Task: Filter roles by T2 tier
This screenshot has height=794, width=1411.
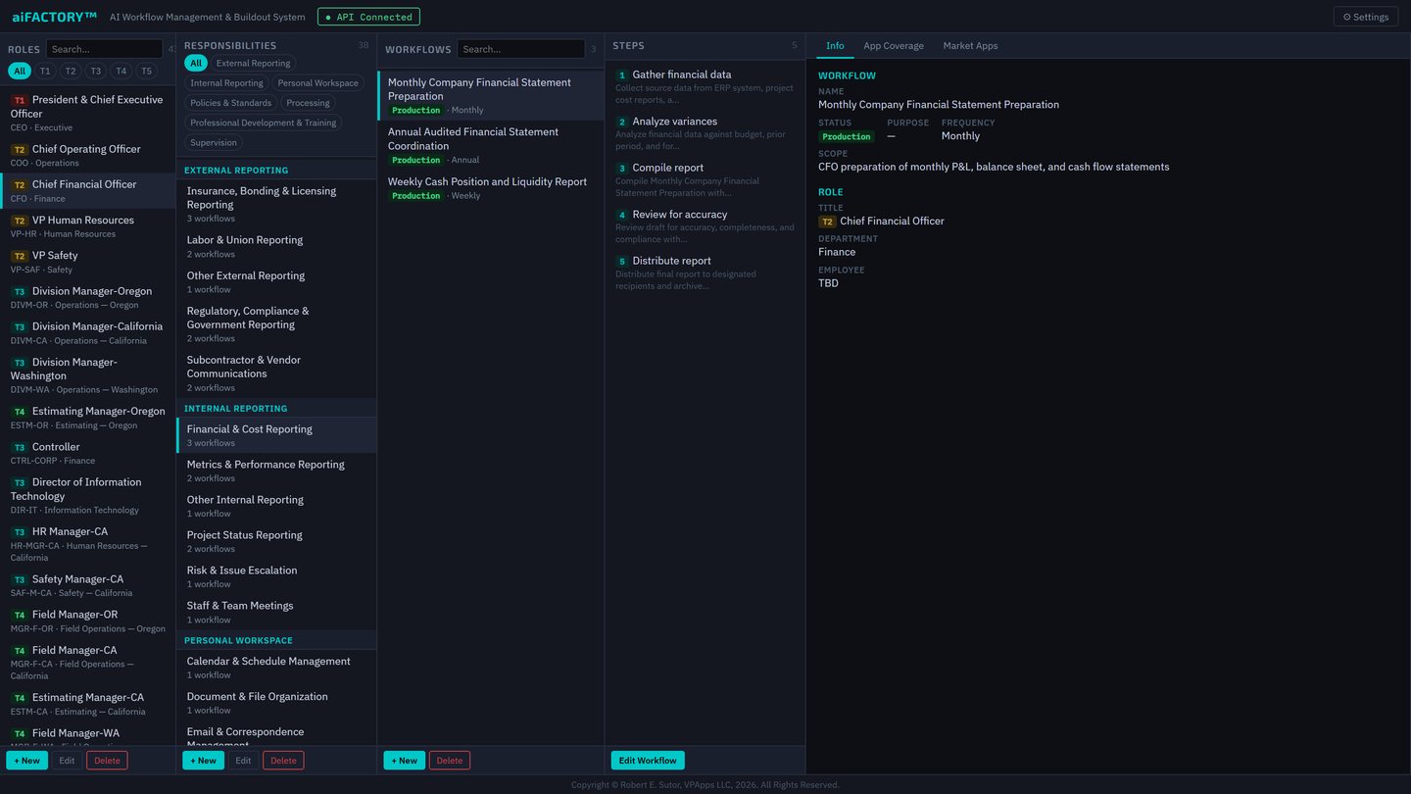Action: pos(71,71)
